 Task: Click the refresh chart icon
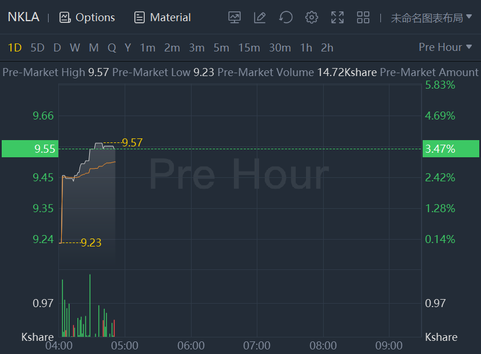(x=285, y=17)
